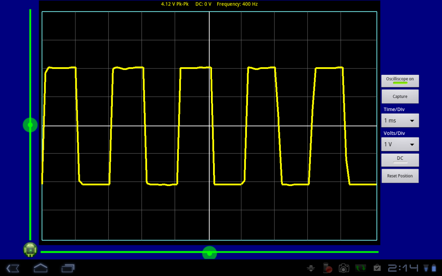Open the USB debugging bee notification
Viewport: 442px width, 276px height.
point(311,268)
